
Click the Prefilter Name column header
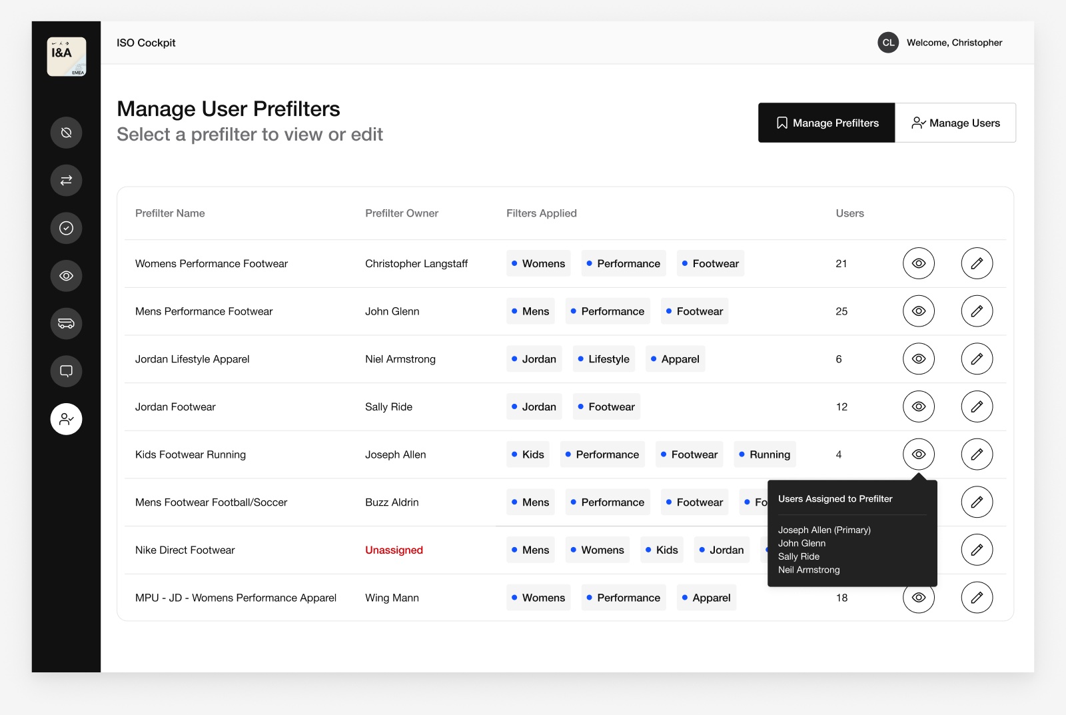click(170, 213)
